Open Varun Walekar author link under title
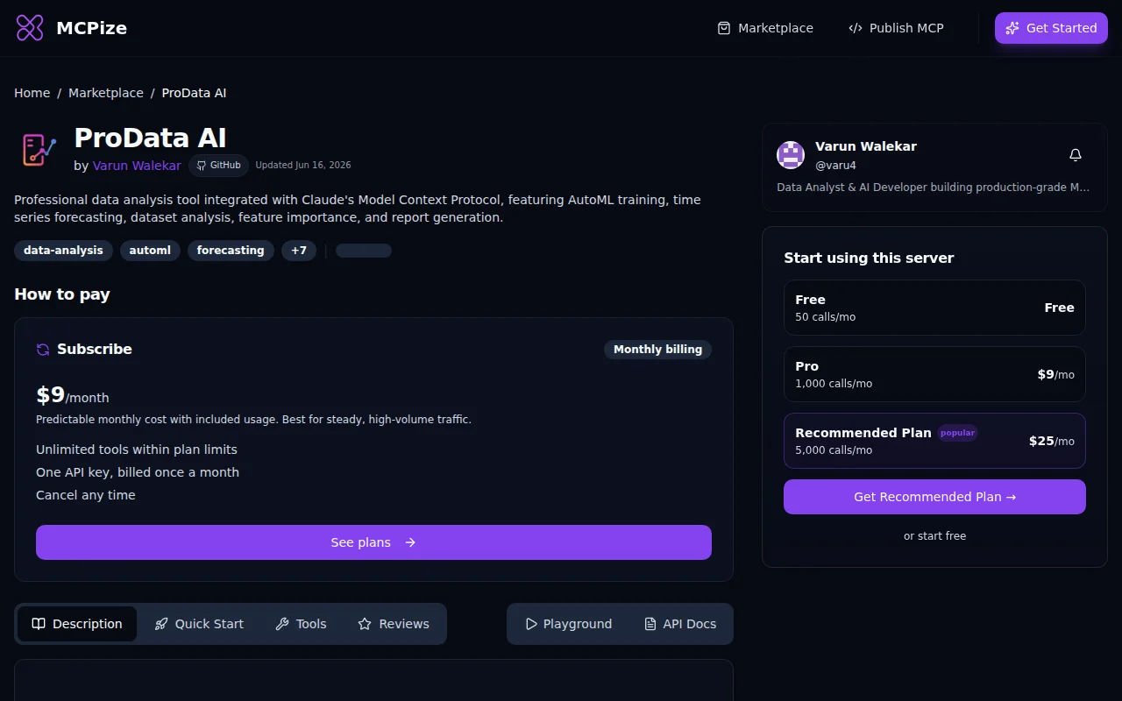 coord(137,166)
